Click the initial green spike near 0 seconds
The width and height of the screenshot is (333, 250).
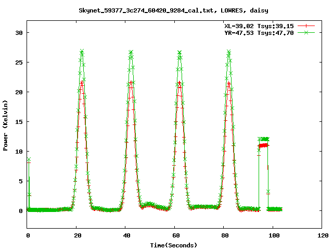pos(29,159)
